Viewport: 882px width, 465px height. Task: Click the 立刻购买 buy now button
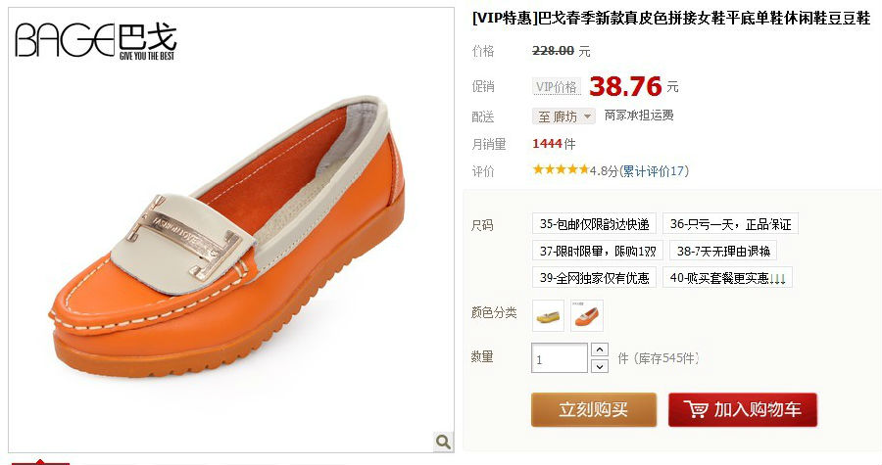coord(594,409)
